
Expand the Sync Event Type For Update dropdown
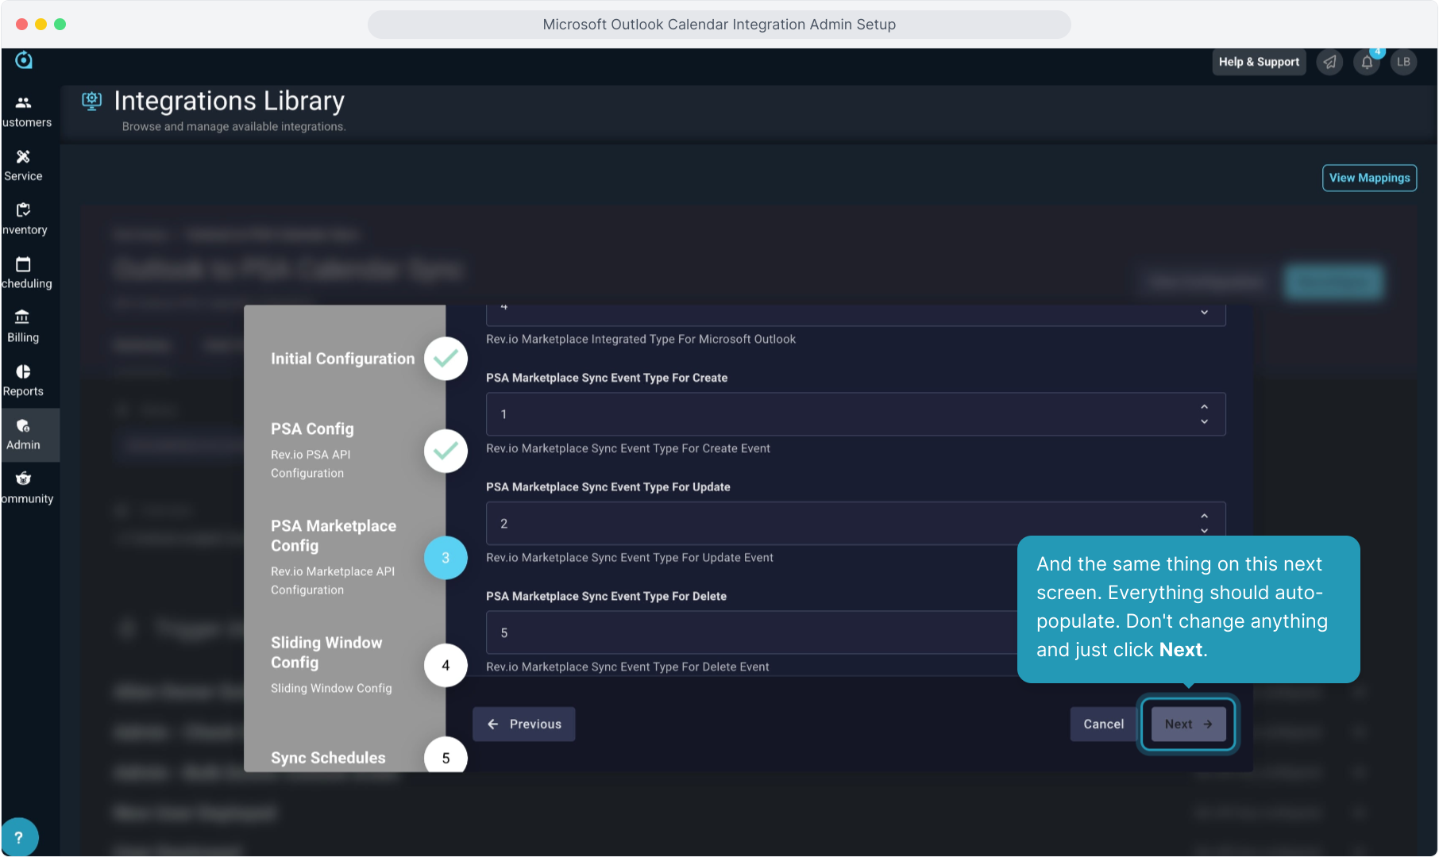point(1204,524)
